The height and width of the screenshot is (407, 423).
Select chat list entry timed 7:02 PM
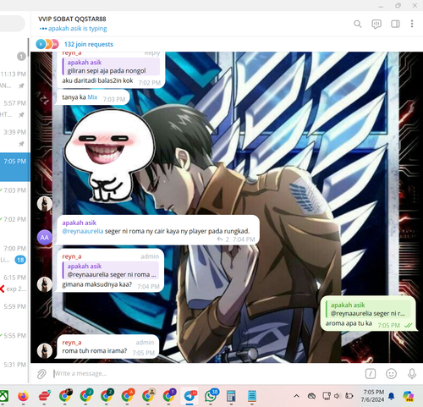(14, 225)
